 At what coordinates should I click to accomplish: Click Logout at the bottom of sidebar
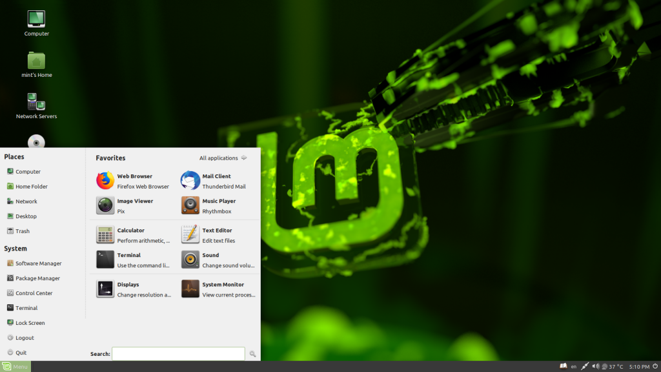click(x=23, y=337)
